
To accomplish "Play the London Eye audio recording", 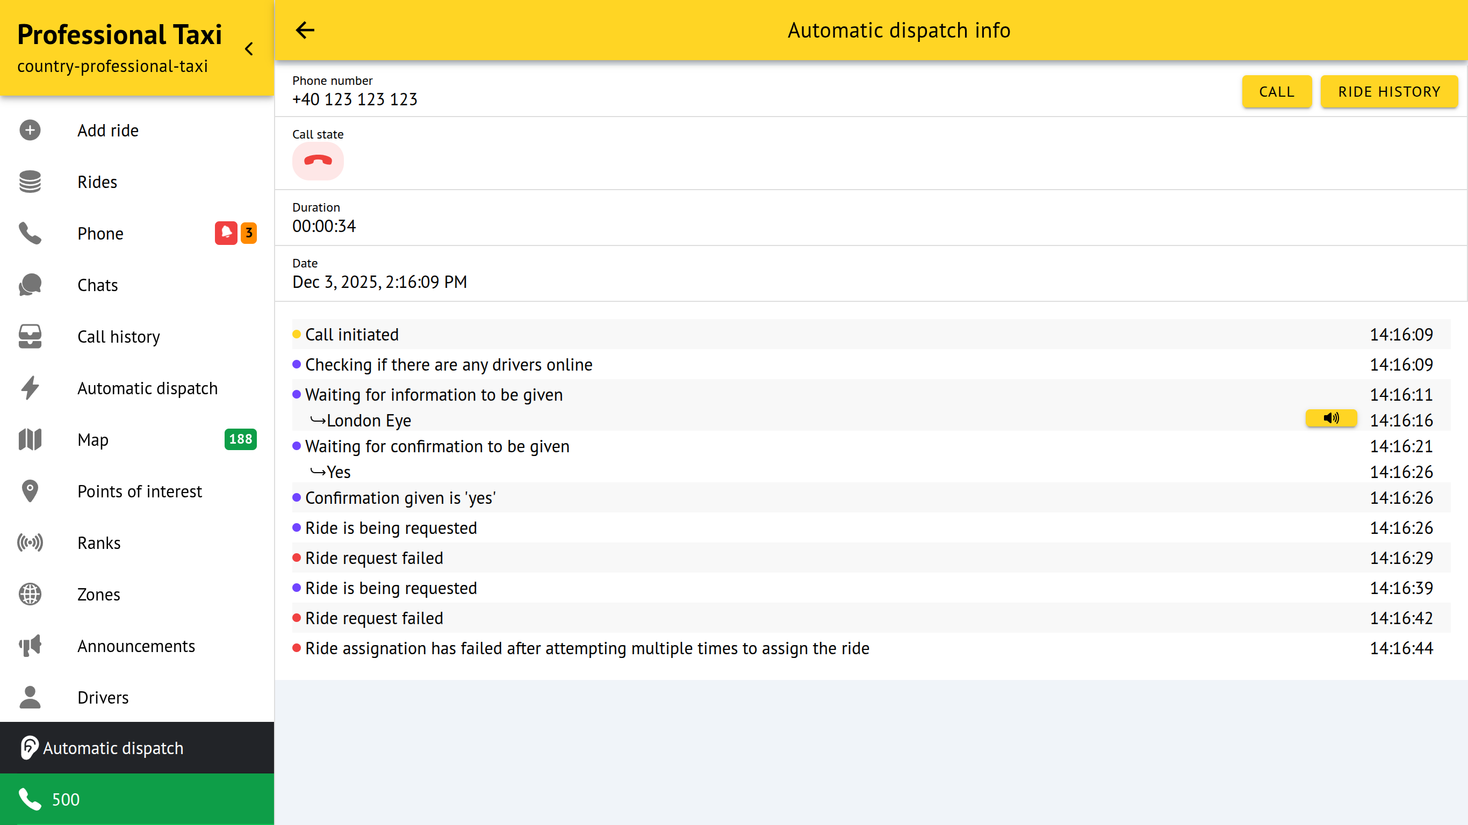I will [x=1330, y=419].
